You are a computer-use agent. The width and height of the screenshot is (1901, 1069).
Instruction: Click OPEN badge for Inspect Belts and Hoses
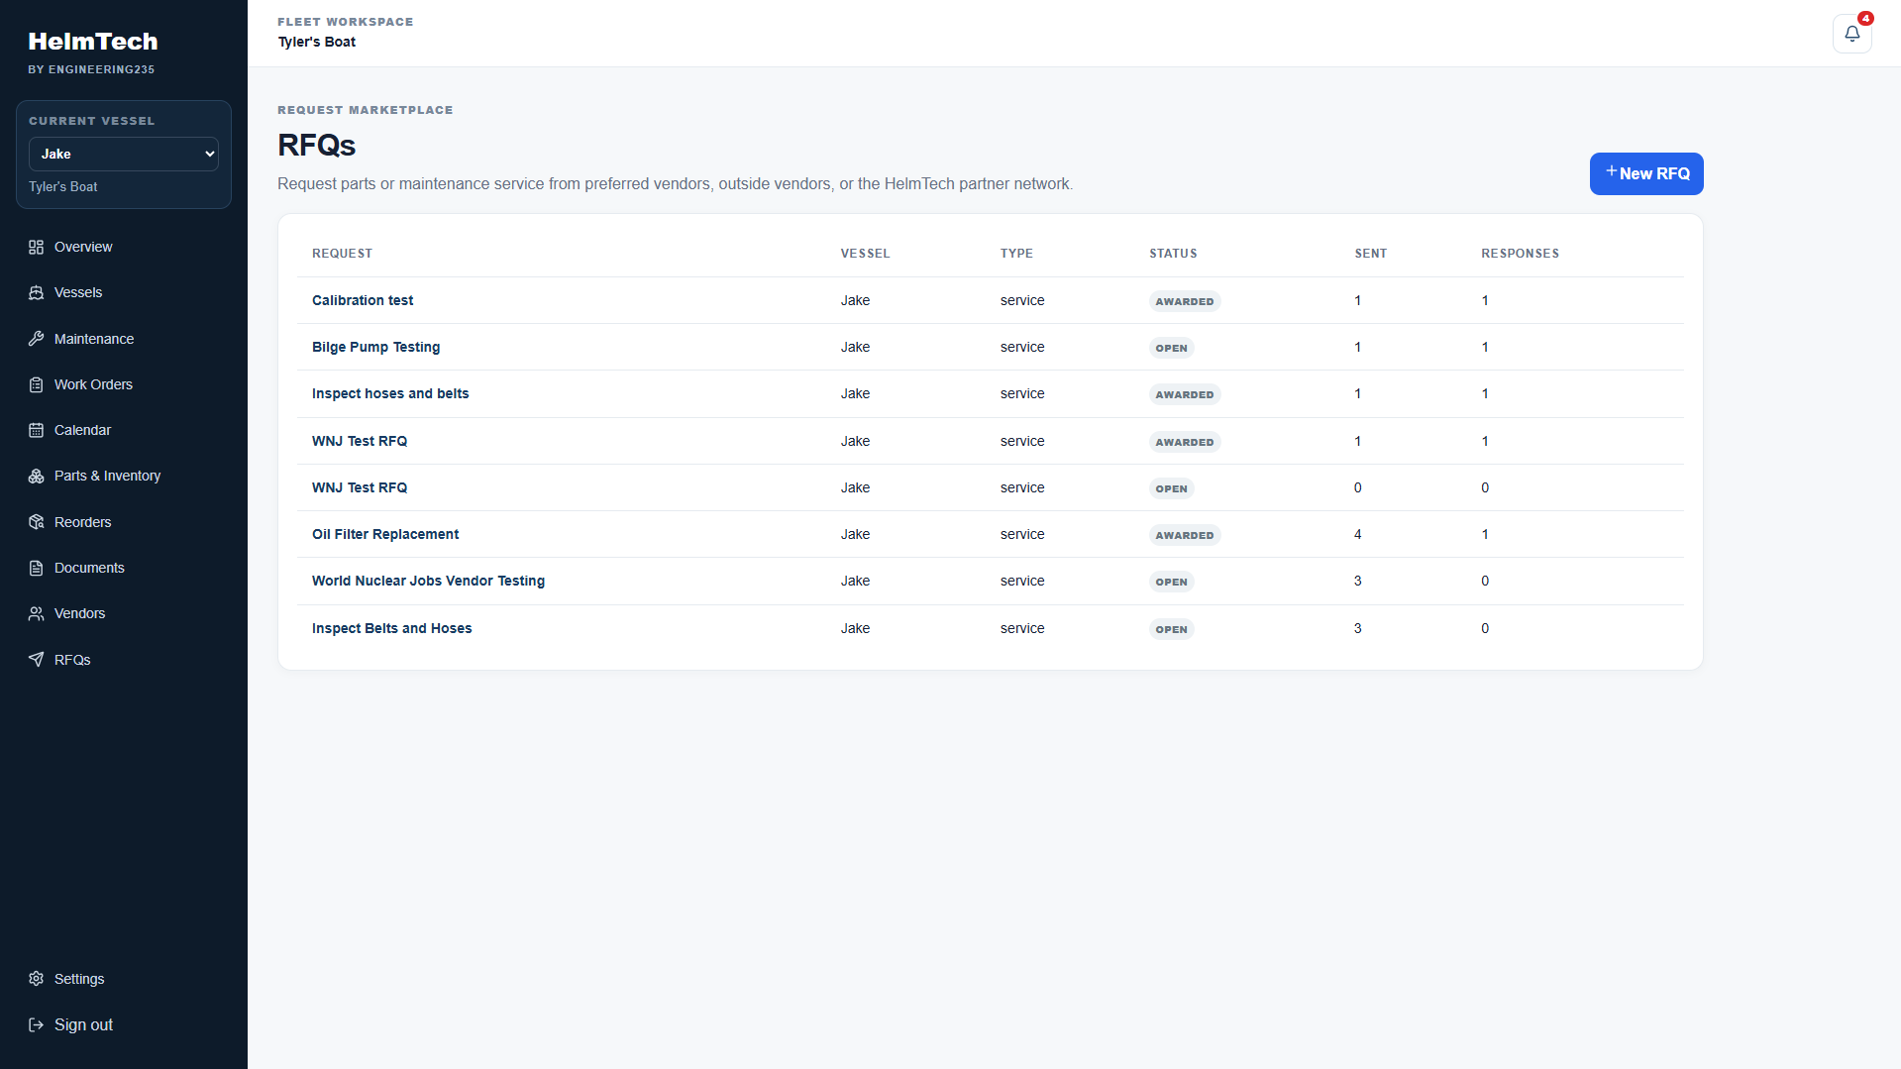point(1171,629)
